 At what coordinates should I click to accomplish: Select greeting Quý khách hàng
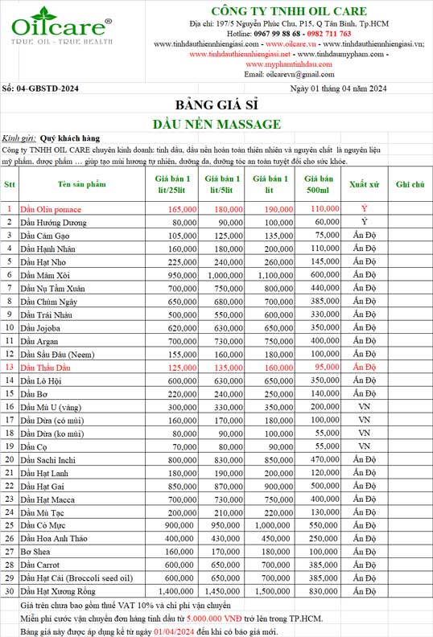coord(69,138)
